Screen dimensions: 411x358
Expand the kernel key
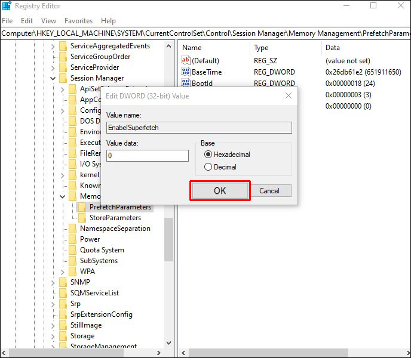tap(62, 175)
